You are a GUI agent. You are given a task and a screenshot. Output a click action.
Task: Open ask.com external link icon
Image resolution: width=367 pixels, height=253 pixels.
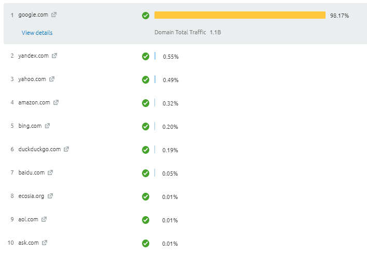click(45, 243)
